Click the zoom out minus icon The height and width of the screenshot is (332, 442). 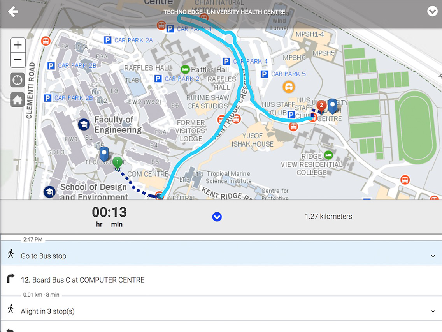[x=18, y=60]
